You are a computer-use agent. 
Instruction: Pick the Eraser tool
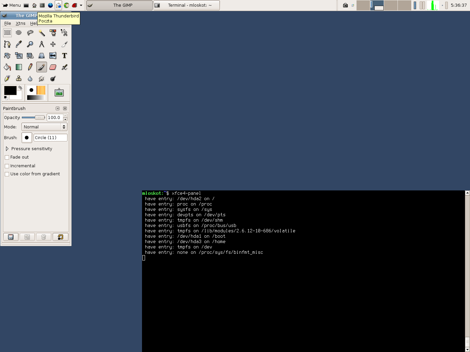tap(53, 67)
